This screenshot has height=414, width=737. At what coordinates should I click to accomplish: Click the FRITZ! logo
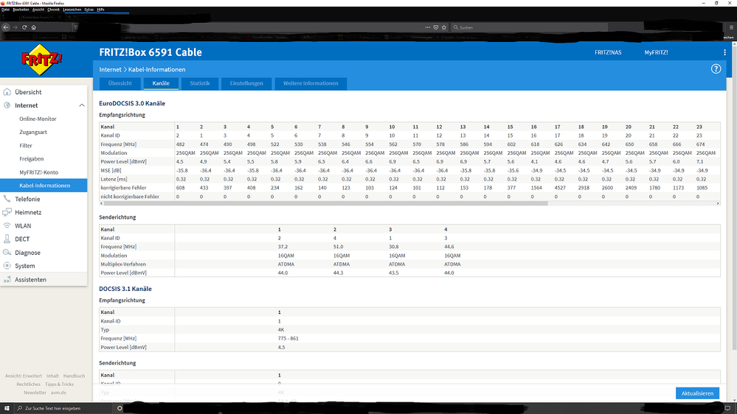(42, 59)
